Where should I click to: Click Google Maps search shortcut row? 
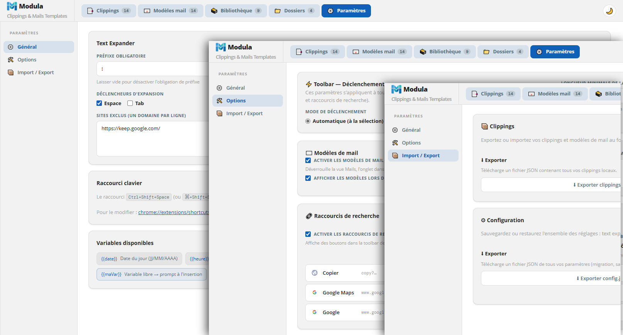pos(345,292)
